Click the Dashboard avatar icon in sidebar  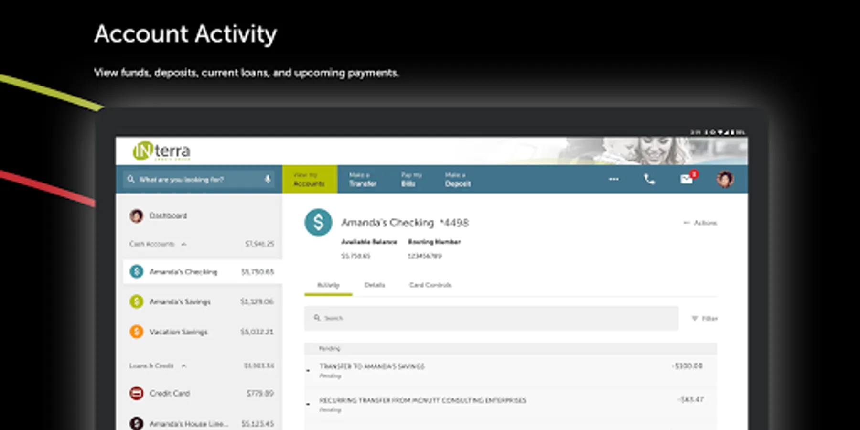[x=137, y=215]
